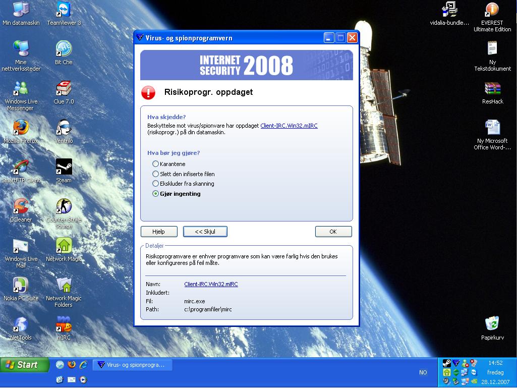Launch Steam from the desktop

[x=64, y=171]
